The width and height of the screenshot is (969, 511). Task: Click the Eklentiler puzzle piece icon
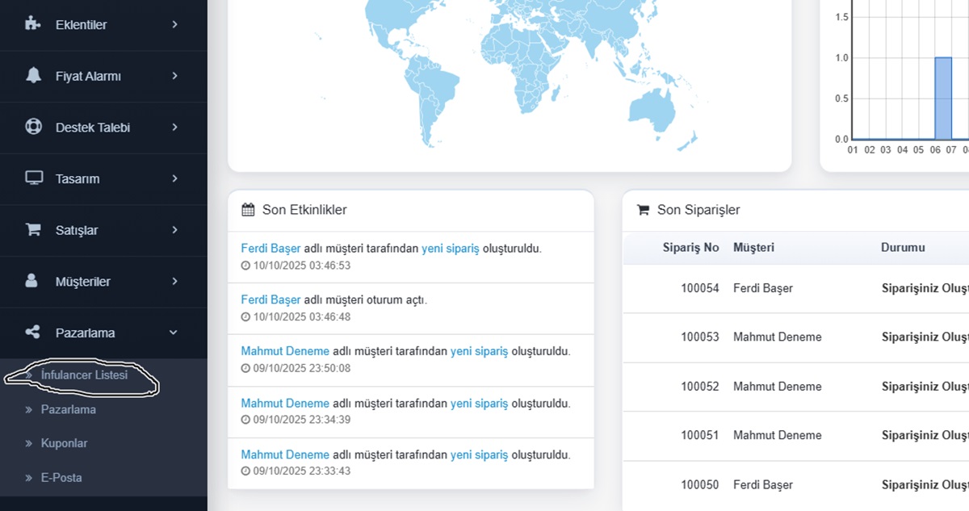tap(33, 24)
